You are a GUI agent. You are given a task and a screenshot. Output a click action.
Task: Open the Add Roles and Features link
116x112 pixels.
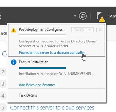pos(37,85)
